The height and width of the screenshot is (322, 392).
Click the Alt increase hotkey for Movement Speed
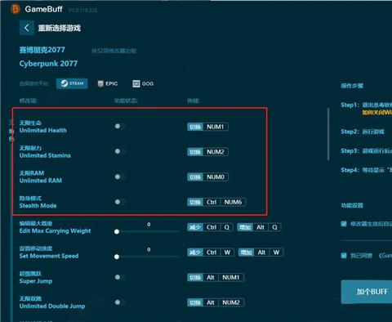pos(261,253)
